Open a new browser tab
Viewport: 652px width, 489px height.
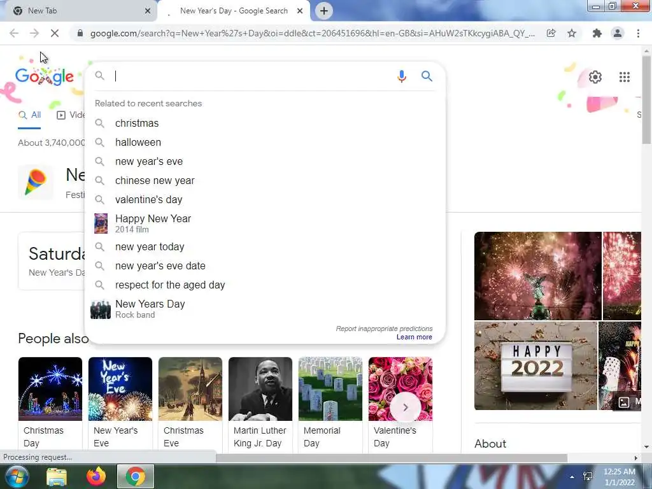point(324,11)
